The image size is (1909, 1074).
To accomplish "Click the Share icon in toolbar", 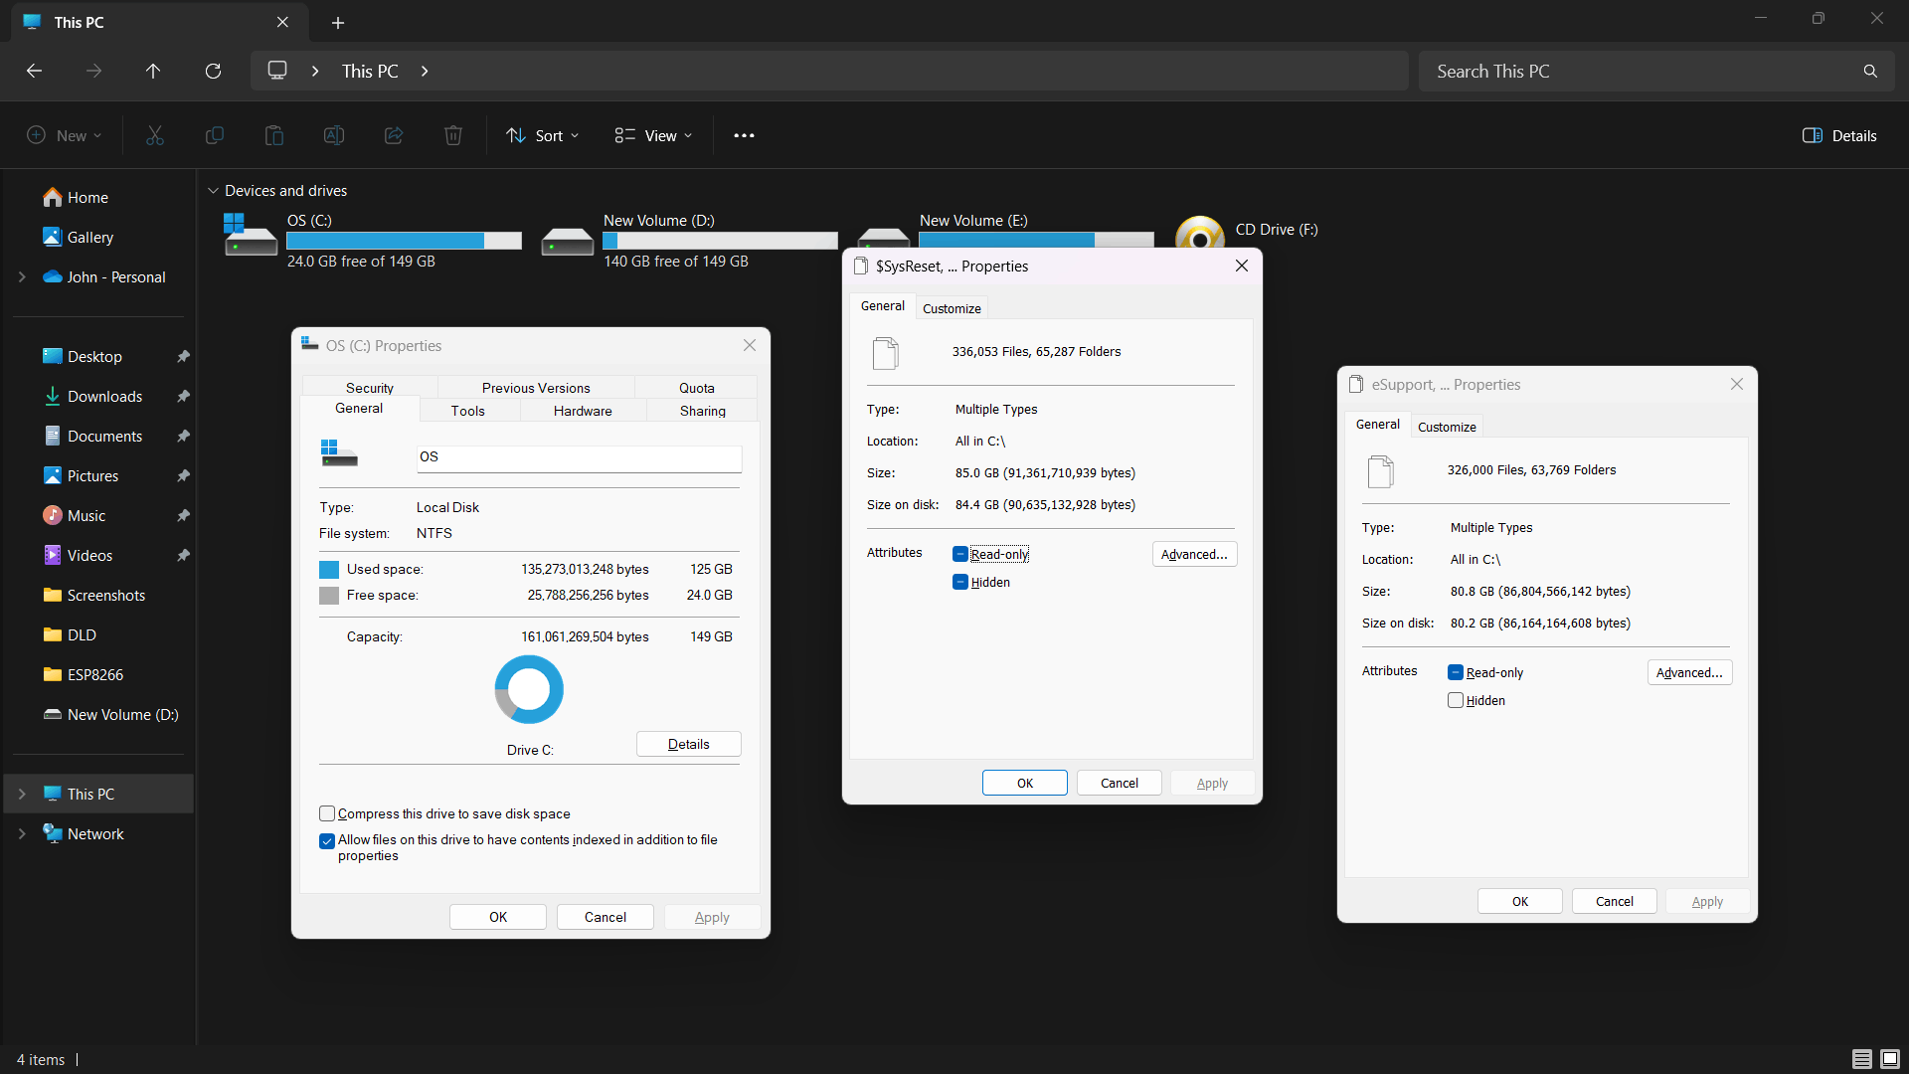I will (393, 136).
